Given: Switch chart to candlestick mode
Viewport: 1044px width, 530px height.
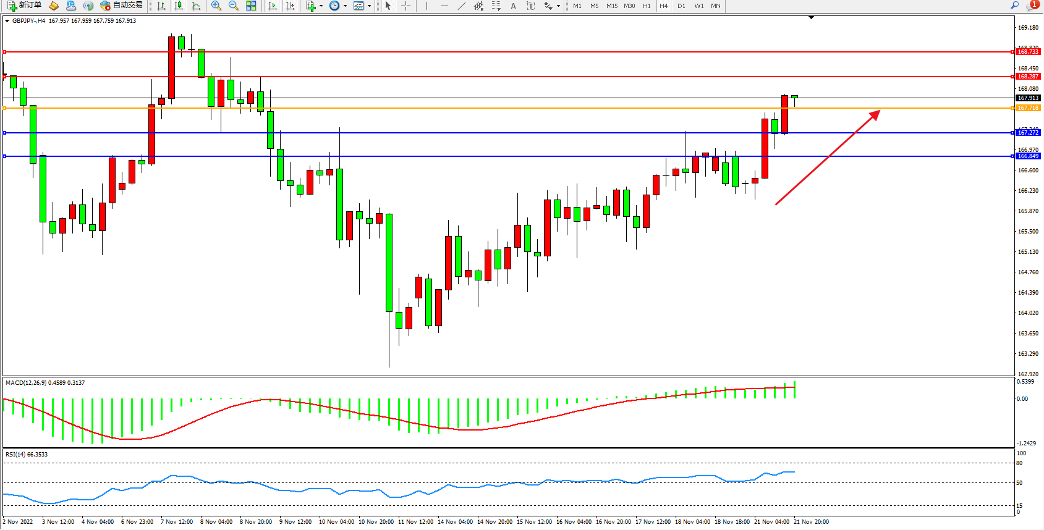Looking at the screenshot, I should (179, 6).
